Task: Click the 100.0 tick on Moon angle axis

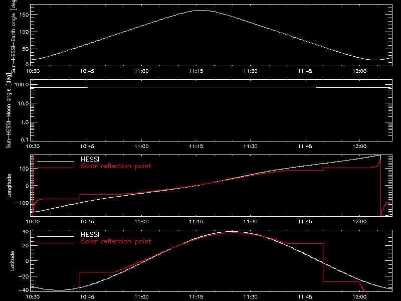Action: (x=22, y=84)
